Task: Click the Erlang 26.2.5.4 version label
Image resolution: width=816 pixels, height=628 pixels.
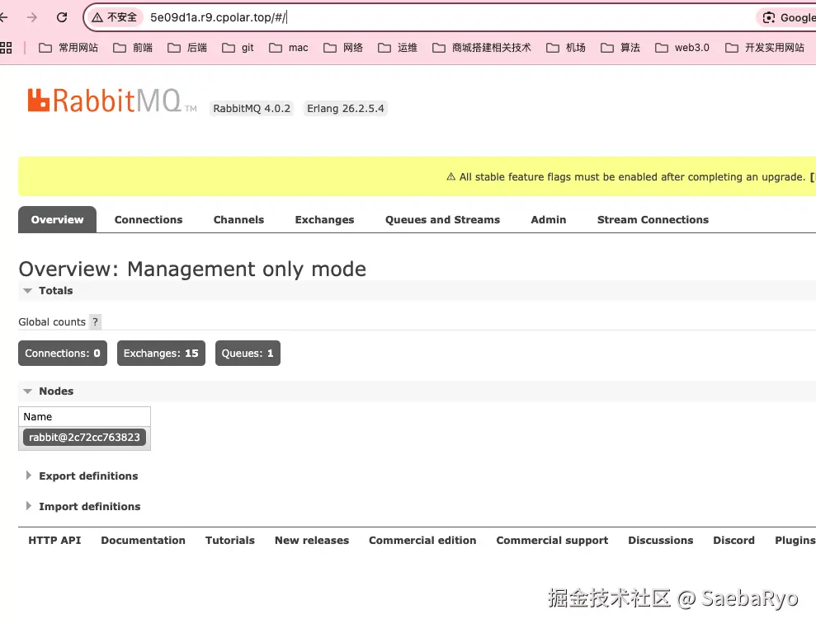Action: click(346, 108)
